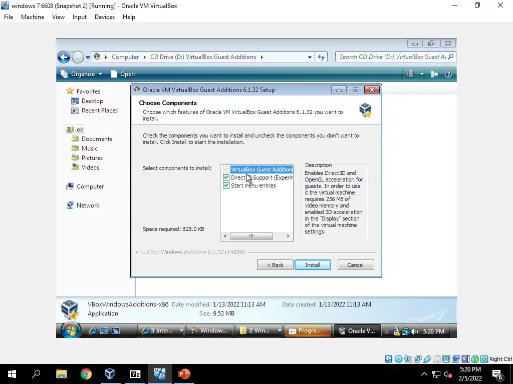Image resolution: width=513 pixels, height=384 pixels.
Task: Open host notification center icon
Action: [497, 374]
